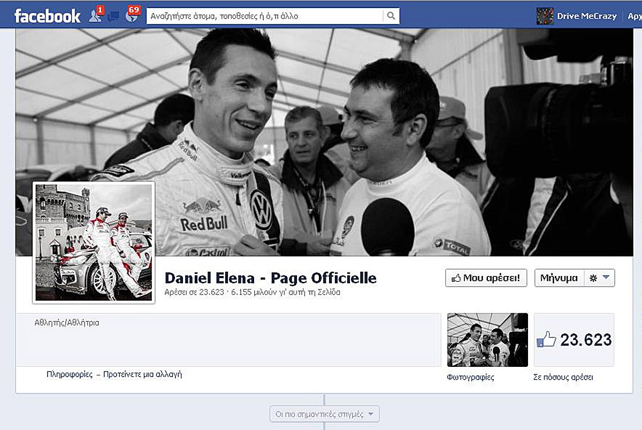Go to the Facebook home logo
The height and width of the screenshot is (430, 642).
tap(48, 16)
